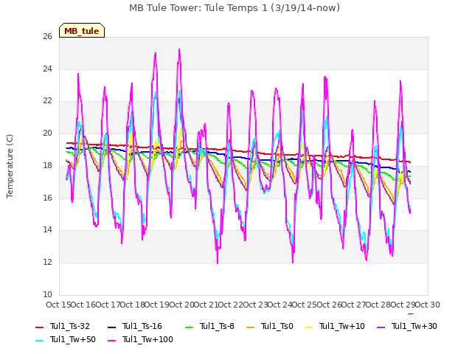Click the Oct 15 x-axis date label
The height and width of the screenshot is (354, 472).
point(58,305)
